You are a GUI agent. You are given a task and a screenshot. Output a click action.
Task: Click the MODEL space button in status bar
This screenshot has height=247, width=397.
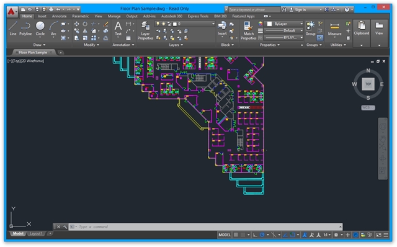click(225, 235)
